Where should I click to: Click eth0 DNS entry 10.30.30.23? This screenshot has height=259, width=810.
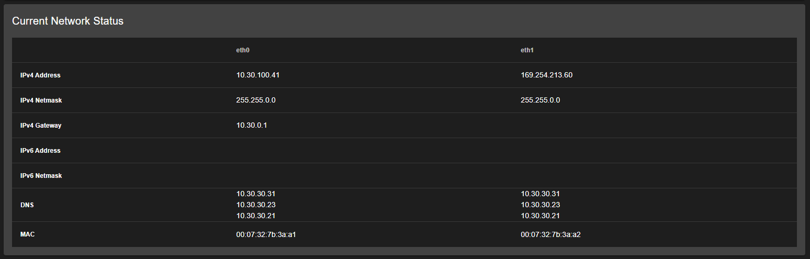(256, 205)
